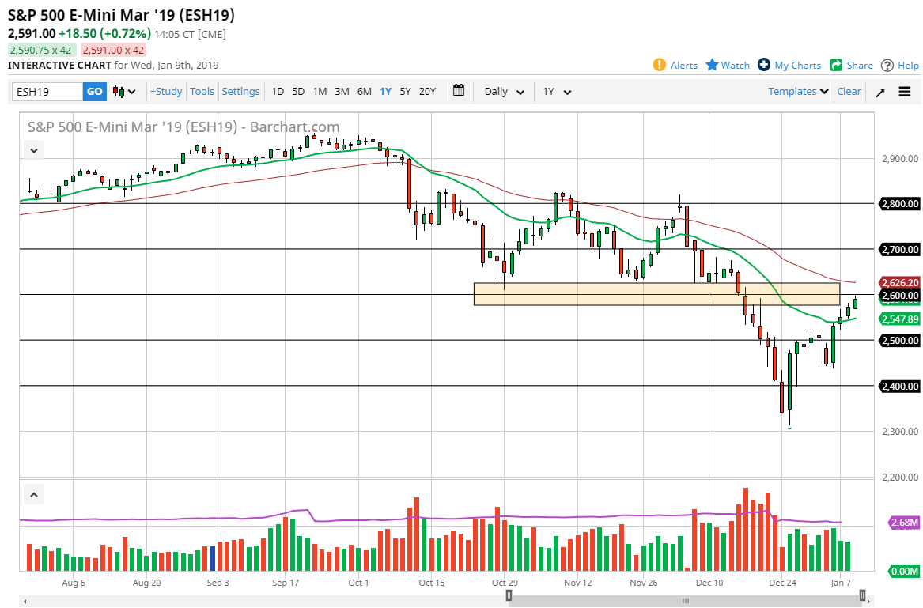Clear chart drawings with the Clear link

coord(849,91)
